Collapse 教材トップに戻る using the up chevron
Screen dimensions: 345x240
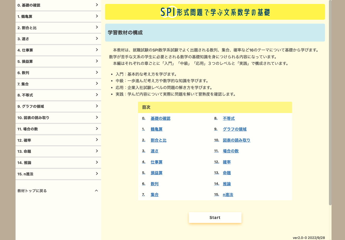96,191
